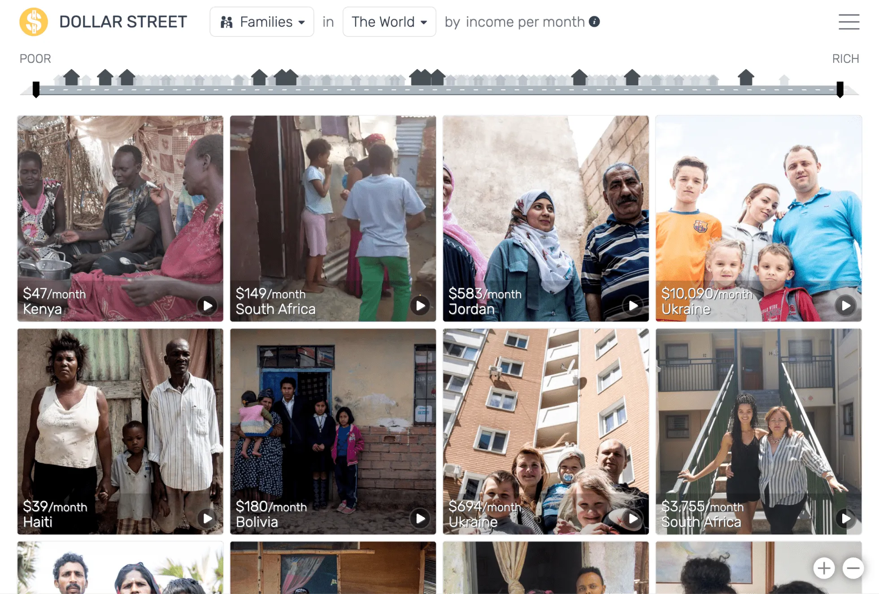This screenshot has width=879, height=594.
Task: Click the Dollar Street coin logo
Action: 34,22
